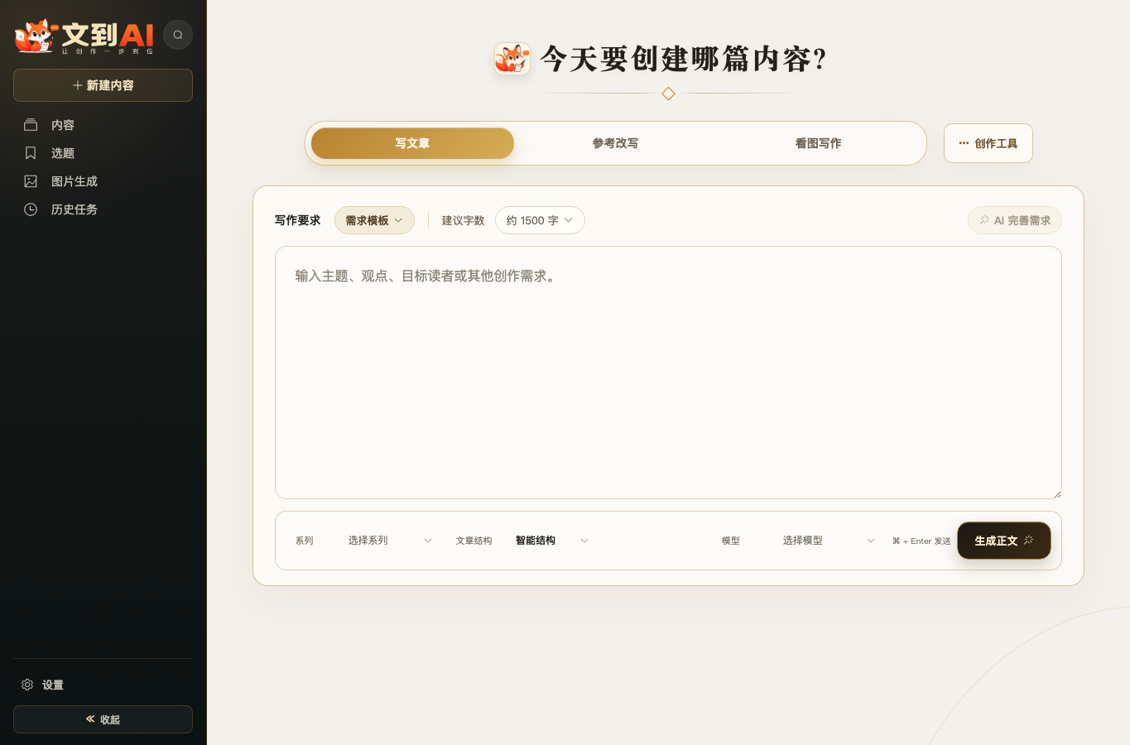Click the 建议字数 label
1130x745 pixels.
(x=463, y=220)
